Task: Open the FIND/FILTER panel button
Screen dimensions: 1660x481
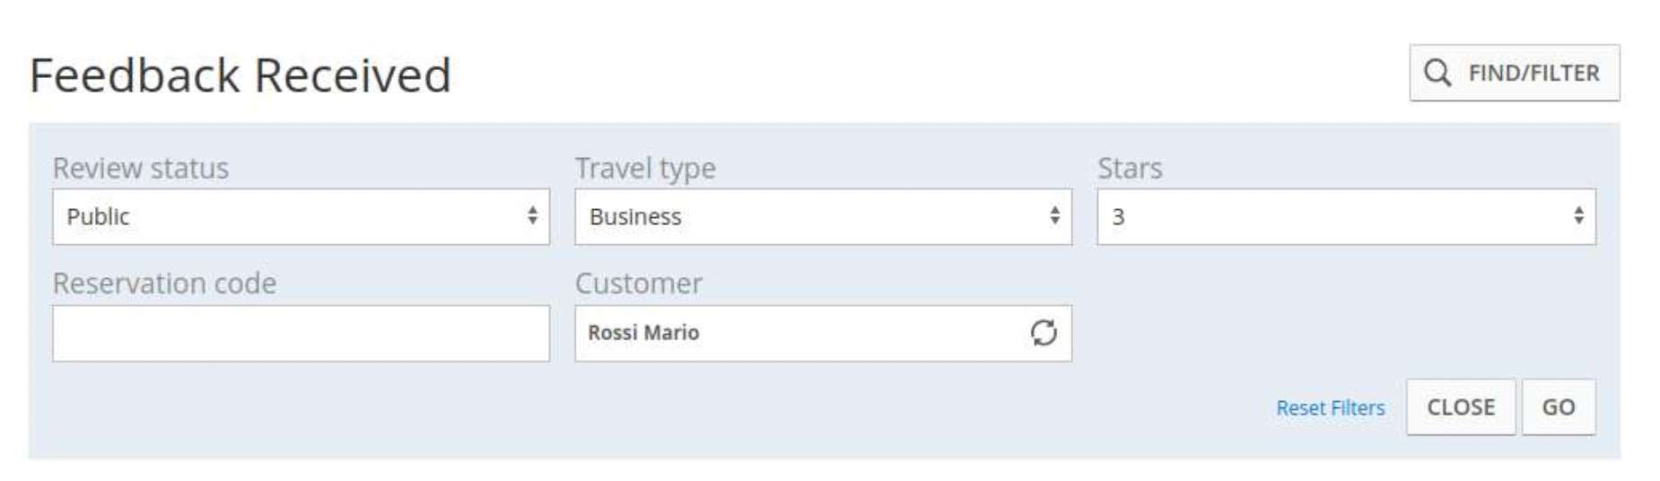Action: 1514,73
